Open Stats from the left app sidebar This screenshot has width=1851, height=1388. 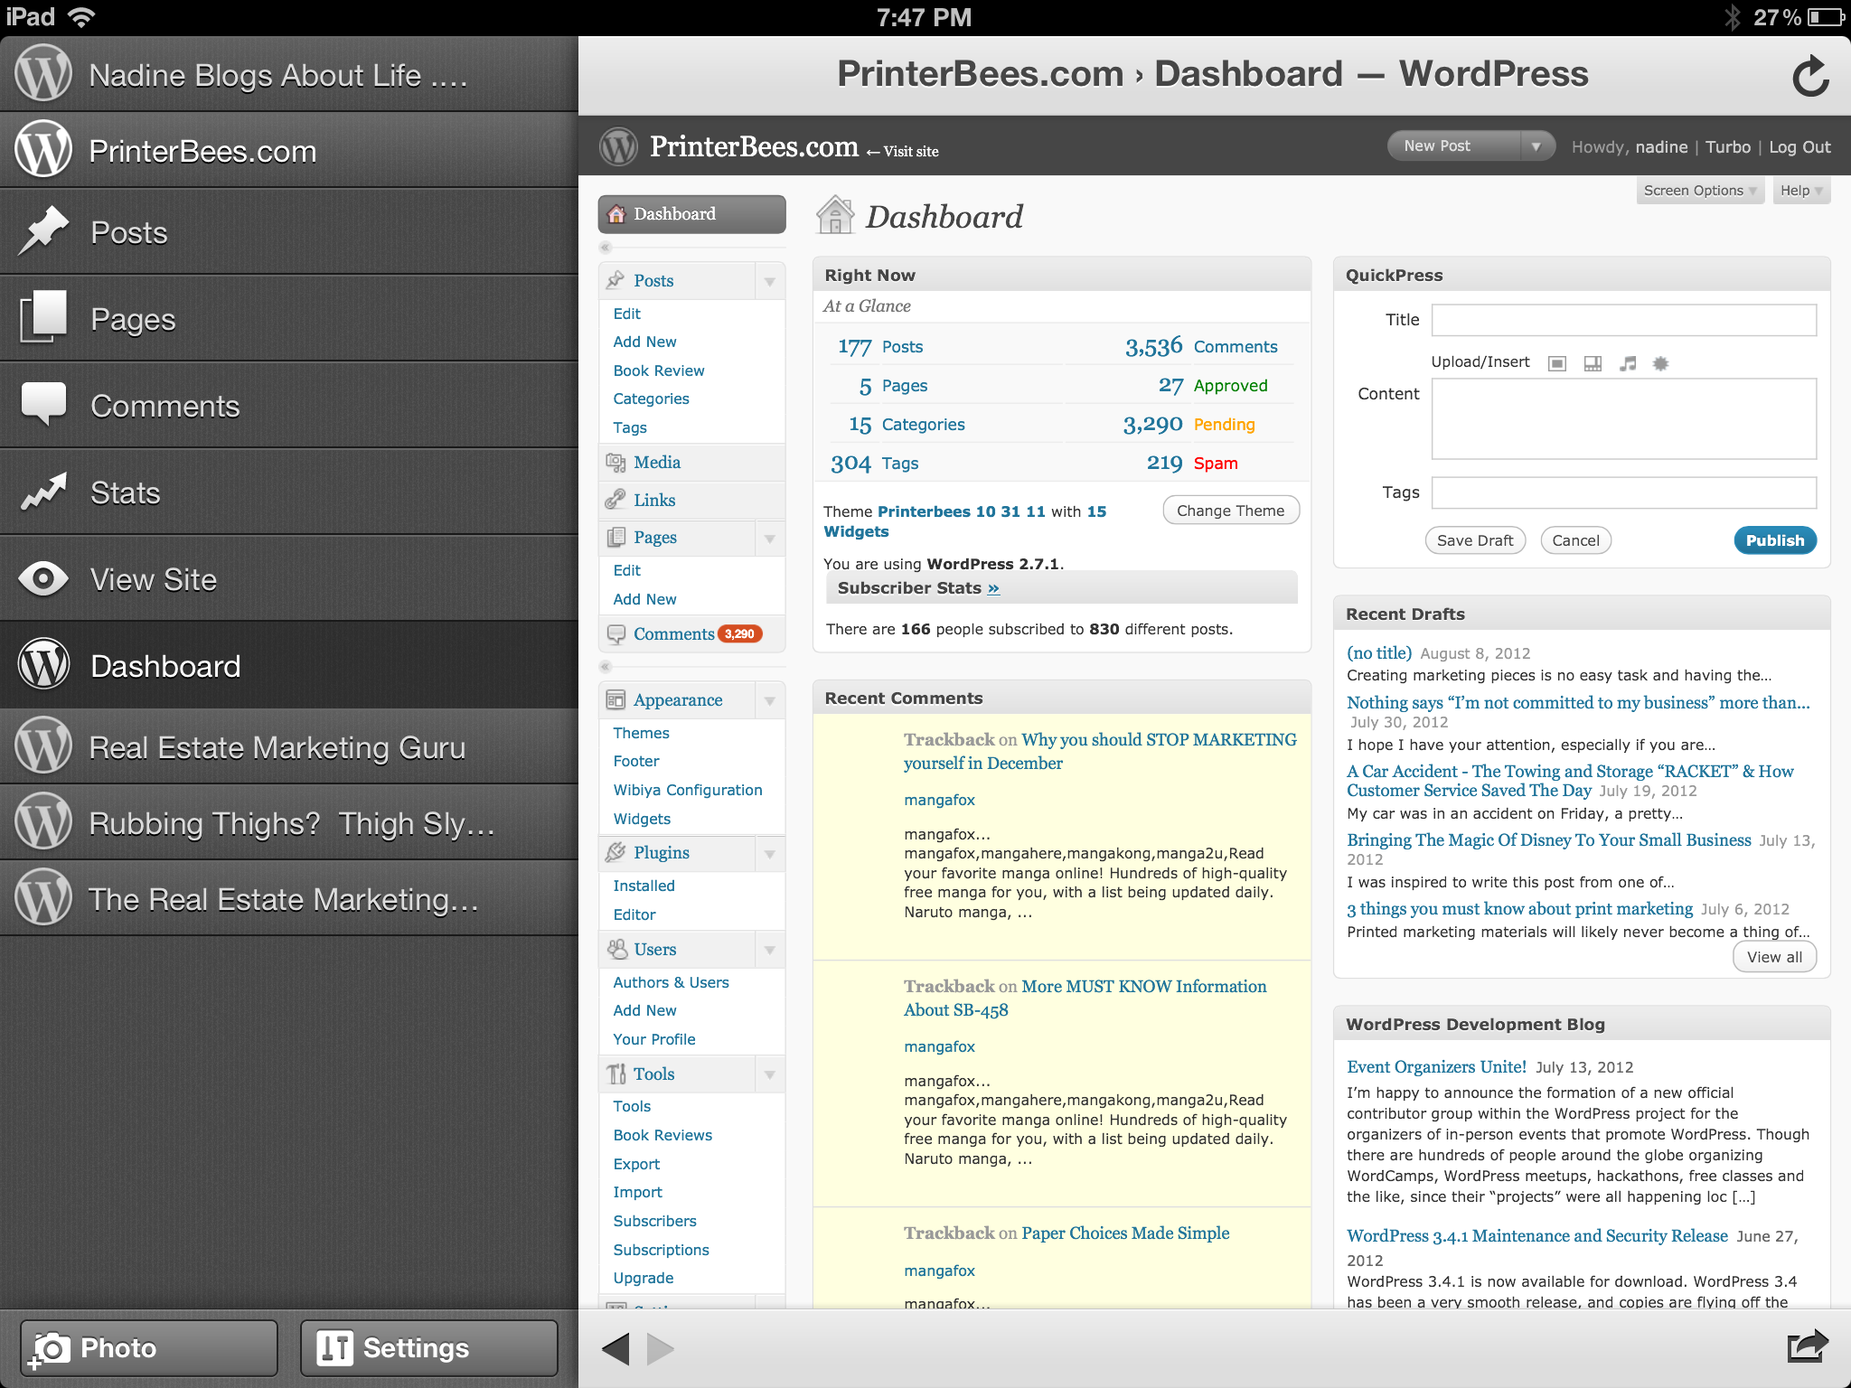click(x=125, y=493)
